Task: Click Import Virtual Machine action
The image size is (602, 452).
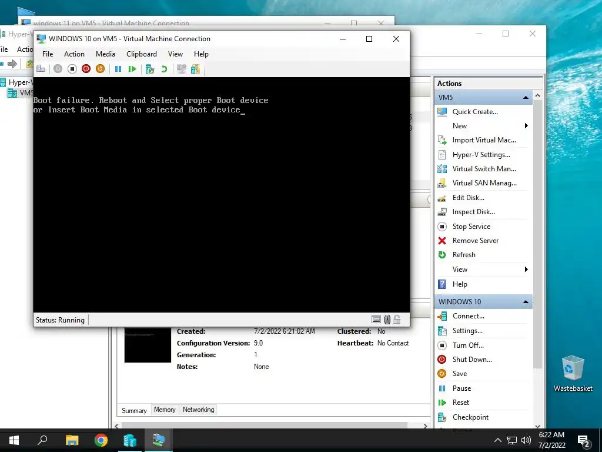Action: coord(484,140)
